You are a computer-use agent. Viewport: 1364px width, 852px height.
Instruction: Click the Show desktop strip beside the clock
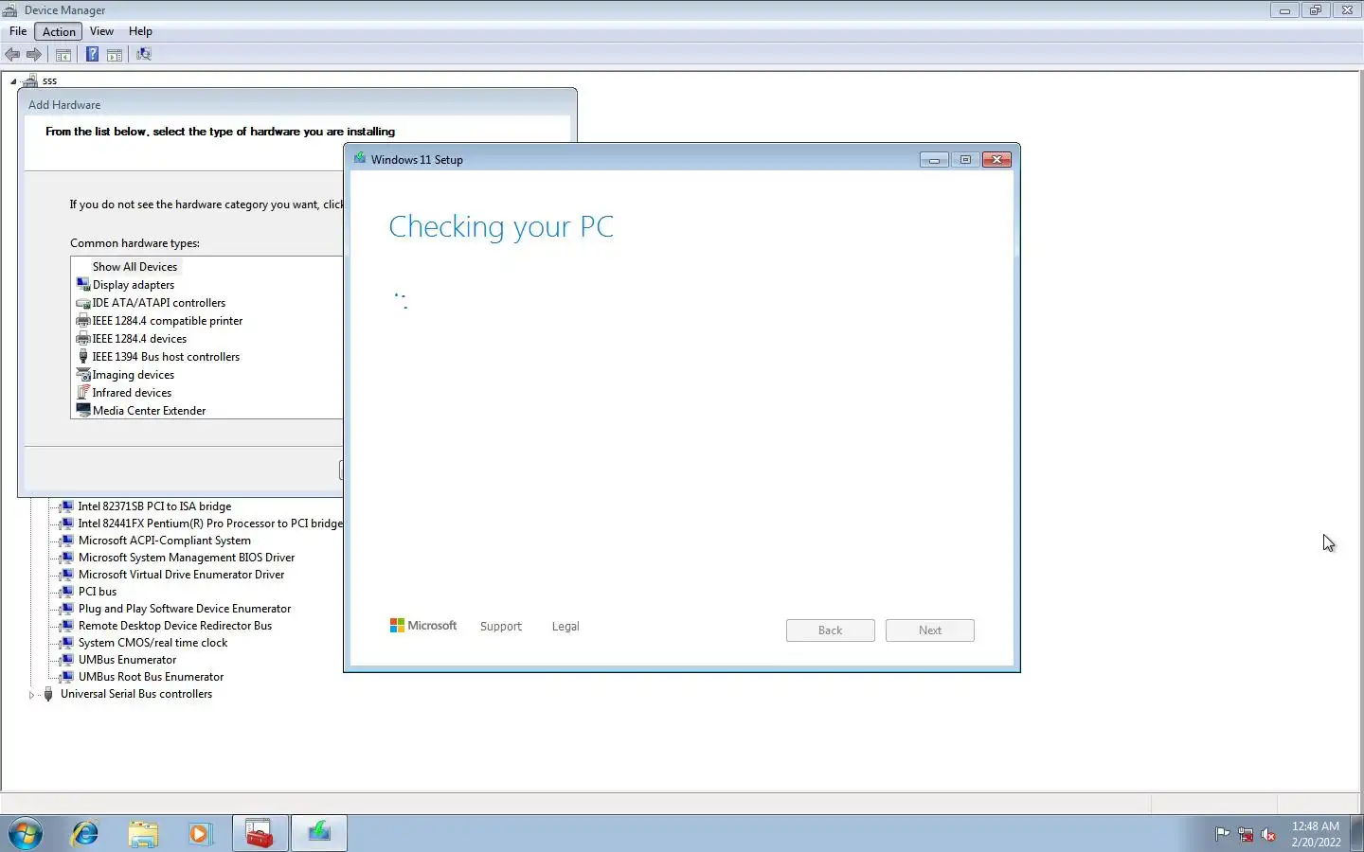click(x=1356, y=834)
